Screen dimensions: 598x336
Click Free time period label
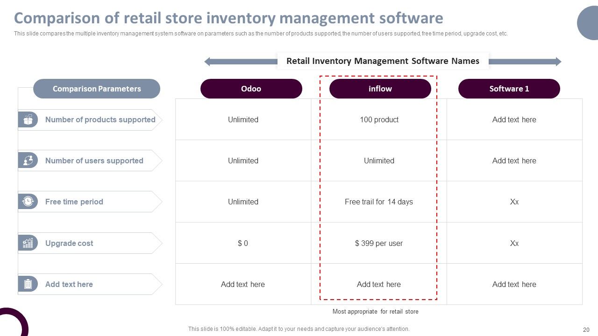pyautogui.click(x=74, y=202)
